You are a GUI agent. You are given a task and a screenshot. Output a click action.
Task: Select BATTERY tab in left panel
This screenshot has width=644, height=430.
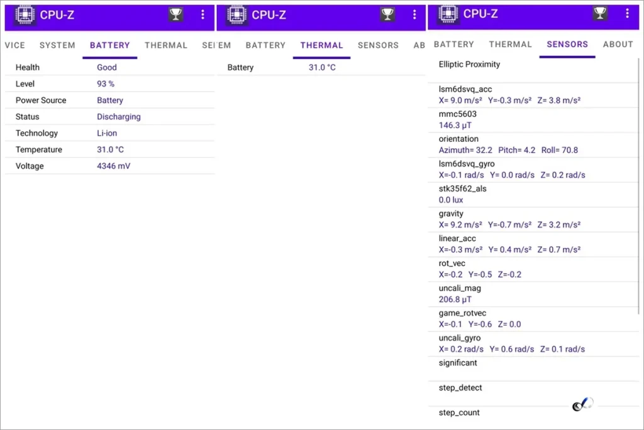(109, 45)
